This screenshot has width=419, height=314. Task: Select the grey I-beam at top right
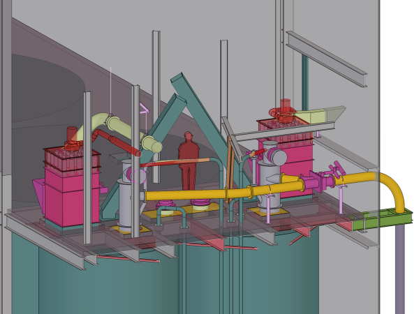[327, 59]
